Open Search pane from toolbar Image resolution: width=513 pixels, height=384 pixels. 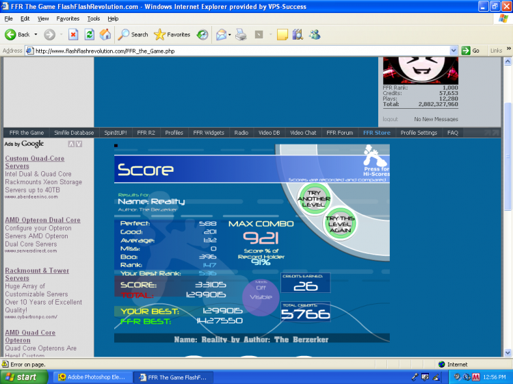(x=133, y=34)
